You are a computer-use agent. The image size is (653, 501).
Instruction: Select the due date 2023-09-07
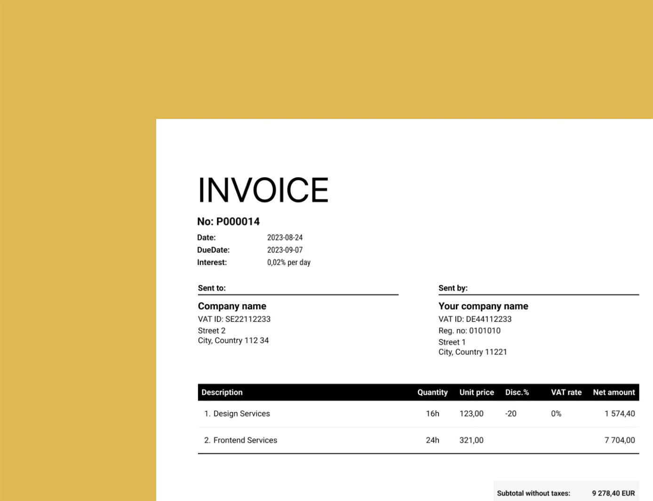coord(285,250)
